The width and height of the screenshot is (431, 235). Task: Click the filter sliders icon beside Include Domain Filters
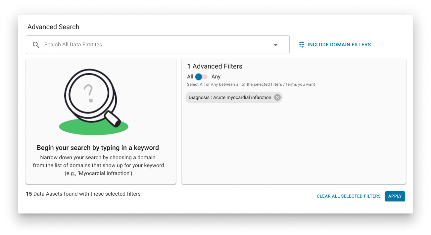point(302,45)
